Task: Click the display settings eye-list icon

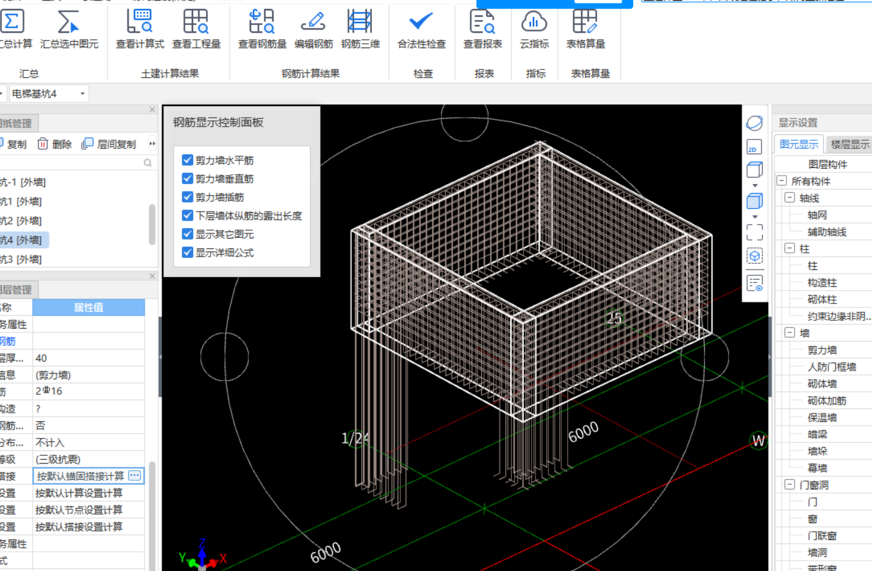Action: (x=754, y=284)
